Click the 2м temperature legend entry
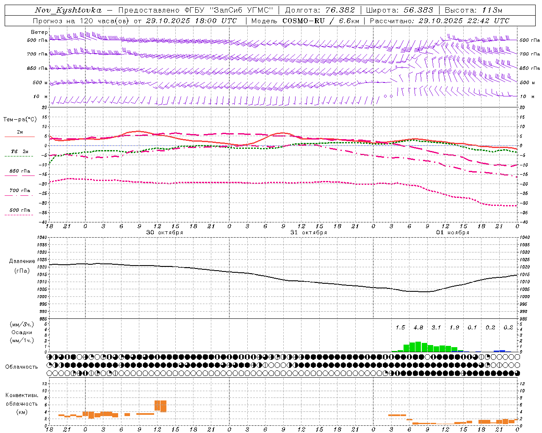542x433 pixels. coord(20,132)
